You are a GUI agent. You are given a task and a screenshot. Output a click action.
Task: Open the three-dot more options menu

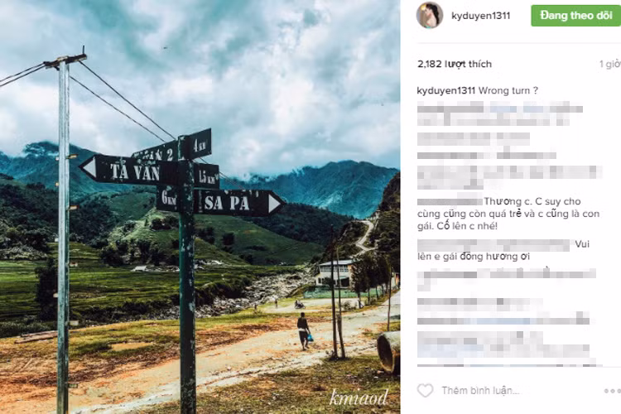(x=612, y=391)
